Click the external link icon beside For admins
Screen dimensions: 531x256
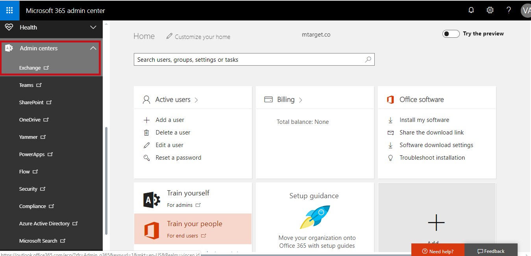(x=198, y=205)
